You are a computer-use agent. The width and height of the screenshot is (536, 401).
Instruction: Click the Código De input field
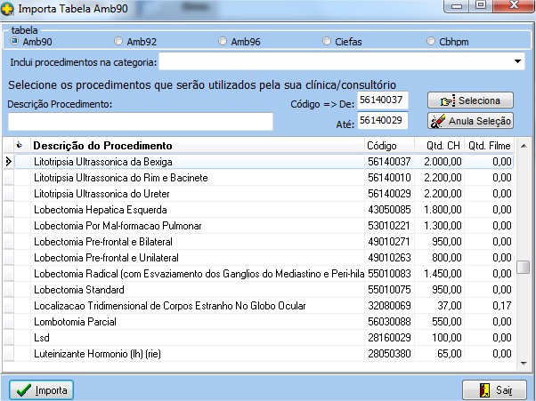[381, 100]
